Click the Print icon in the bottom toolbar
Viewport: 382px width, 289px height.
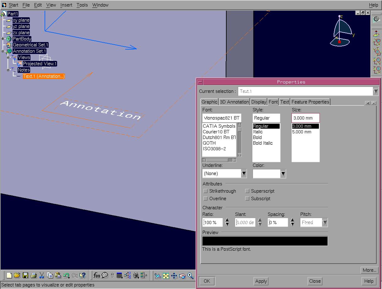coord(34,276)
